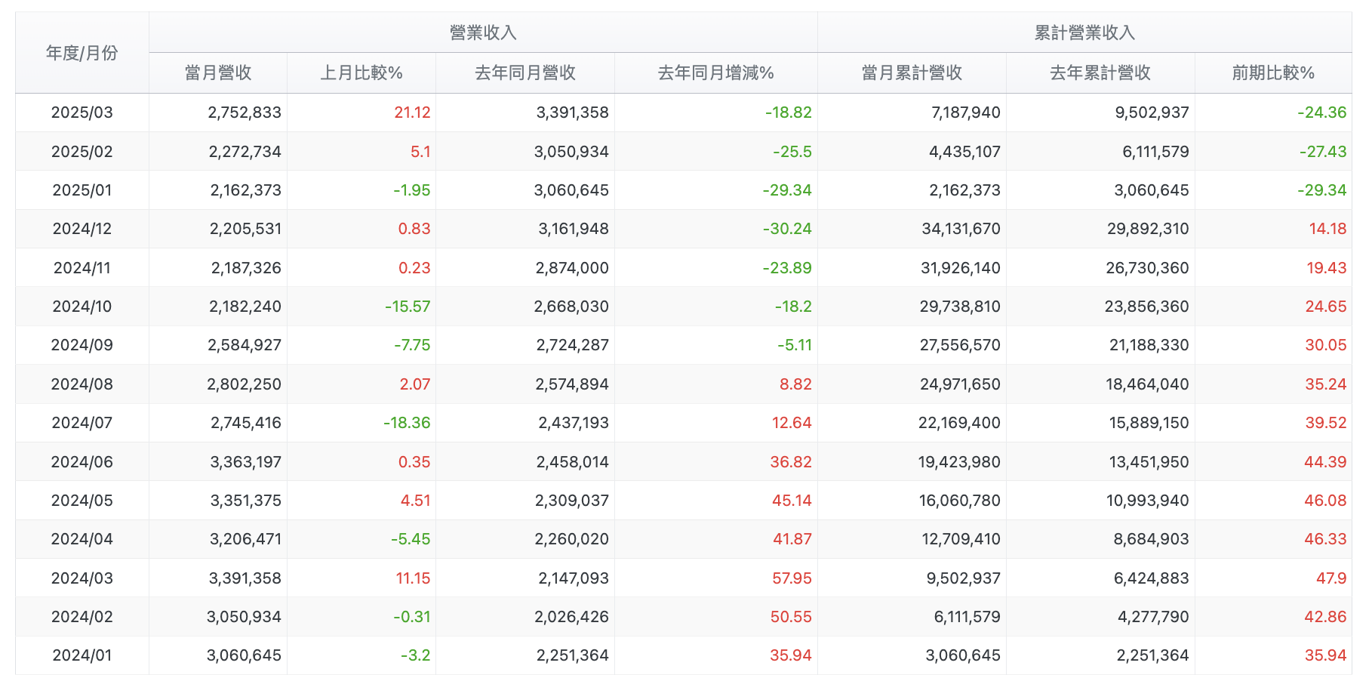This screenshot has width=1372, height=675.
Task: Click the 當月營收 column header
Action: [218, 72]
